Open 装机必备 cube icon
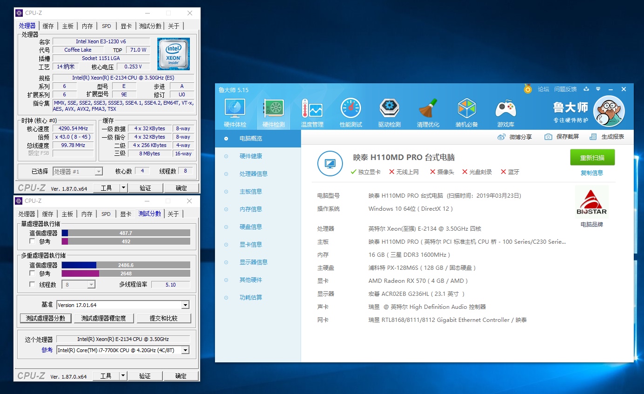 pos(467,108)
